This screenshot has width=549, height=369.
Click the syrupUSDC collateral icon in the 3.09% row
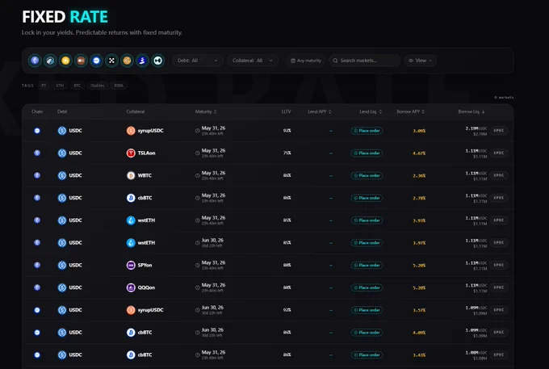[x=131, y=131]
